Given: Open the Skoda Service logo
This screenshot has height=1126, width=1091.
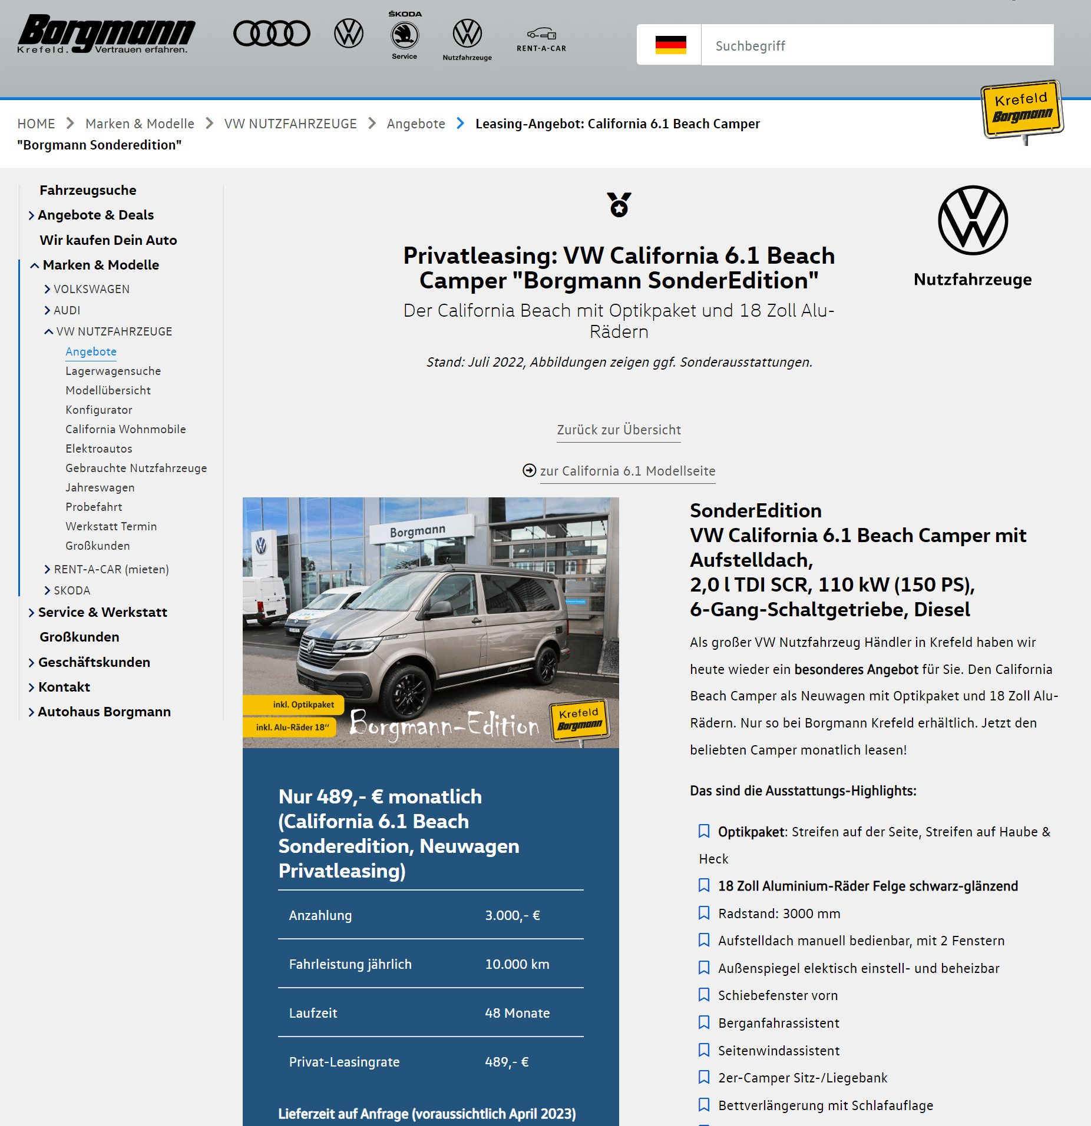Looking at the screenshot, I should point(405,36).
